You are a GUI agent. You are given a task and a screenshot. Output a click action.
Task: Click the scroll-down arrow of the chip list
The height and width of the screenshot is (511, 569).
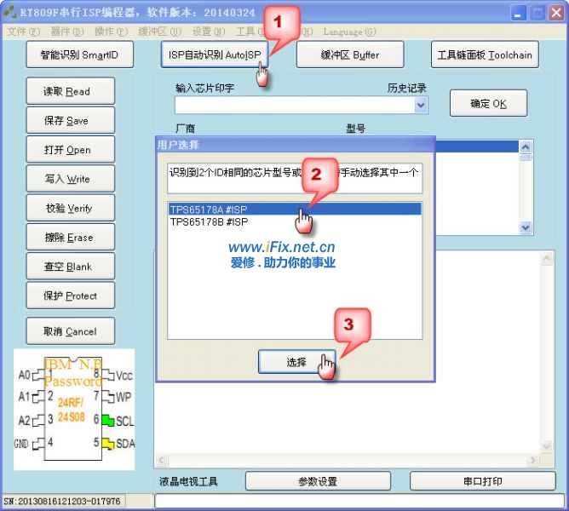point(526,228)
